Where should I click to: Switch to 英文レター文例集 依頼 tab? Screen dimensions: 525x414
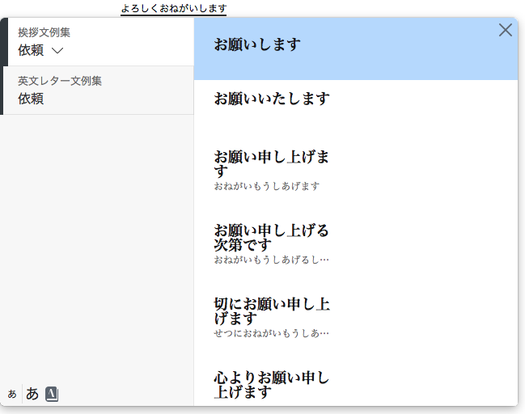99,91
